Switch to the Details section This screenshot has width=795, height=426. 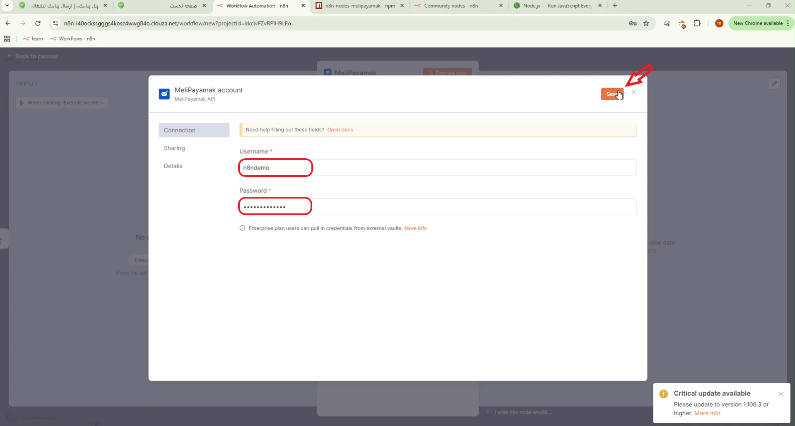point(173,166)
